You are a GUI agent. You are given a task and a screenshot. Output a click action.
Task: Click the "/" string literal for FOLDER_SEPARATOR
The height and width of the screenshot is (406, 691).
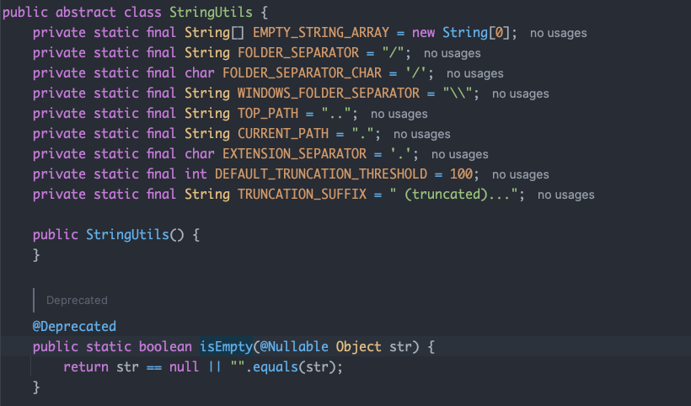[x=393, y=53]
